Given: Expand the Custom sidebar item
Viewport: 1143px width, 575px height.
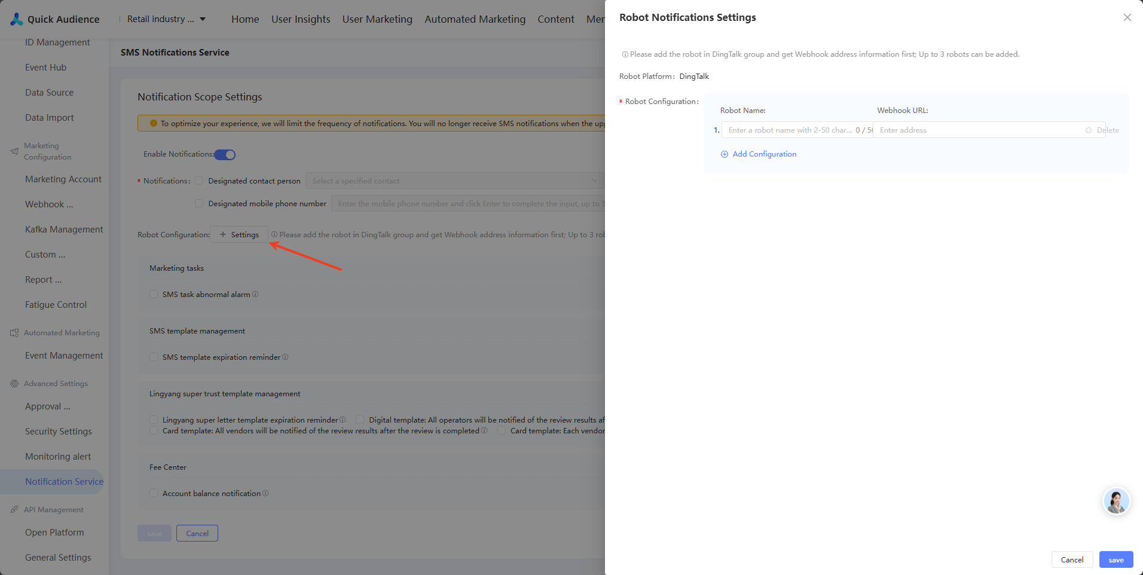Looking at the screenshot, I should [45, 255].
